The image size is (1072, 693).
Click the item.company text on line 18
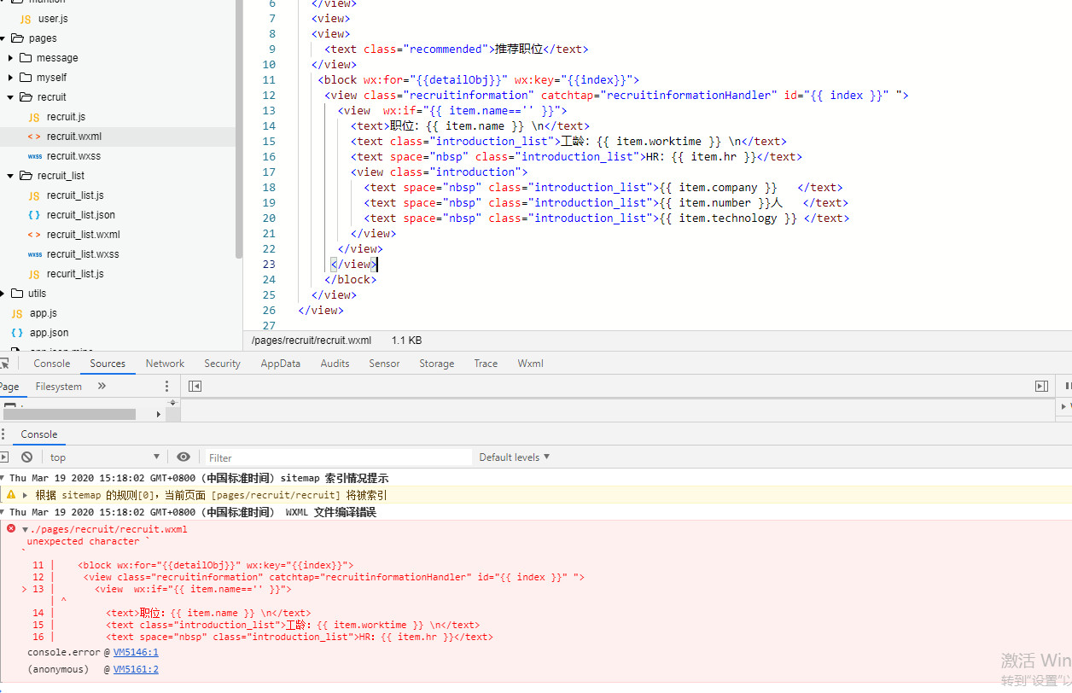(718, 188)
